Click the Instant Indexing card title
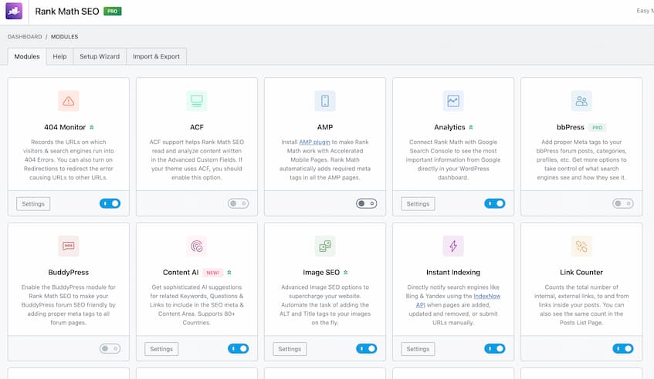The height and width of the screenshot is (379, 654). [453, 273]
